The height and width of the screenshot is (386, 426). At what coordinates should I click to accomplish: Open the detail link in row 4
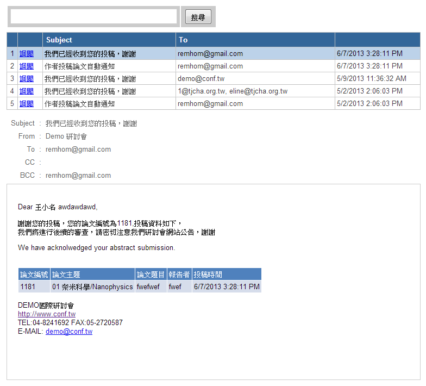27,91
